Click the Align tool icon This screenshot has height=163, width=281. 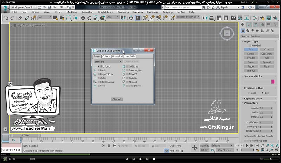pyautogui.click(x=211, y=18)
